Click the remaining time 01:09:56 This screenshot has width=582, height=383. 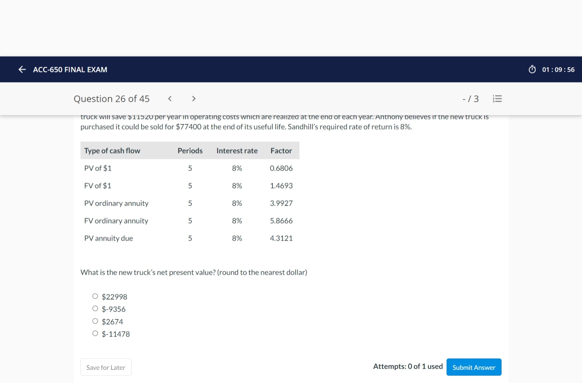coord(558,70)
